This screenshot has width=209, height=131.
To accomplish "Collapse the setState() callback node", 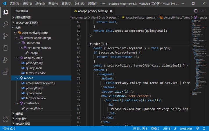I will pos(21,48).
